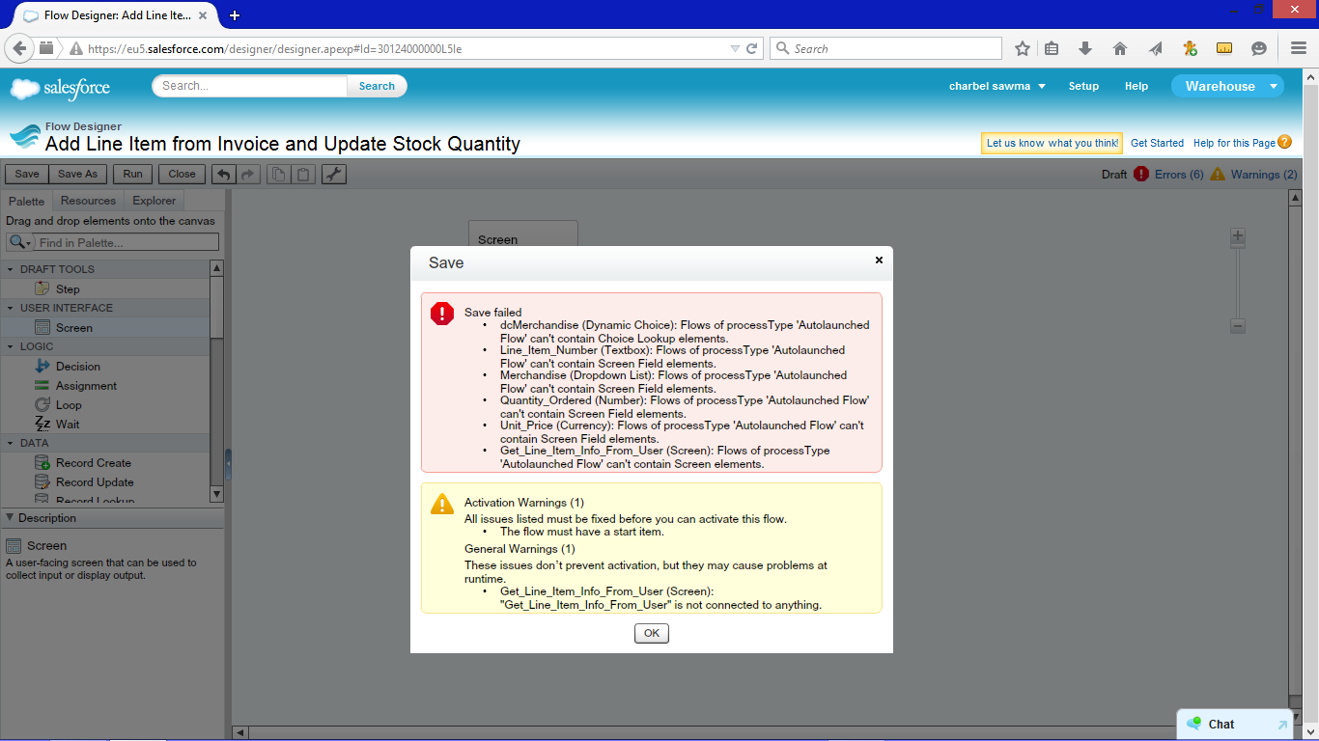Click the browser back arrow button
The height and width of the screenshot is (741, 1319).
pos(19,48)
